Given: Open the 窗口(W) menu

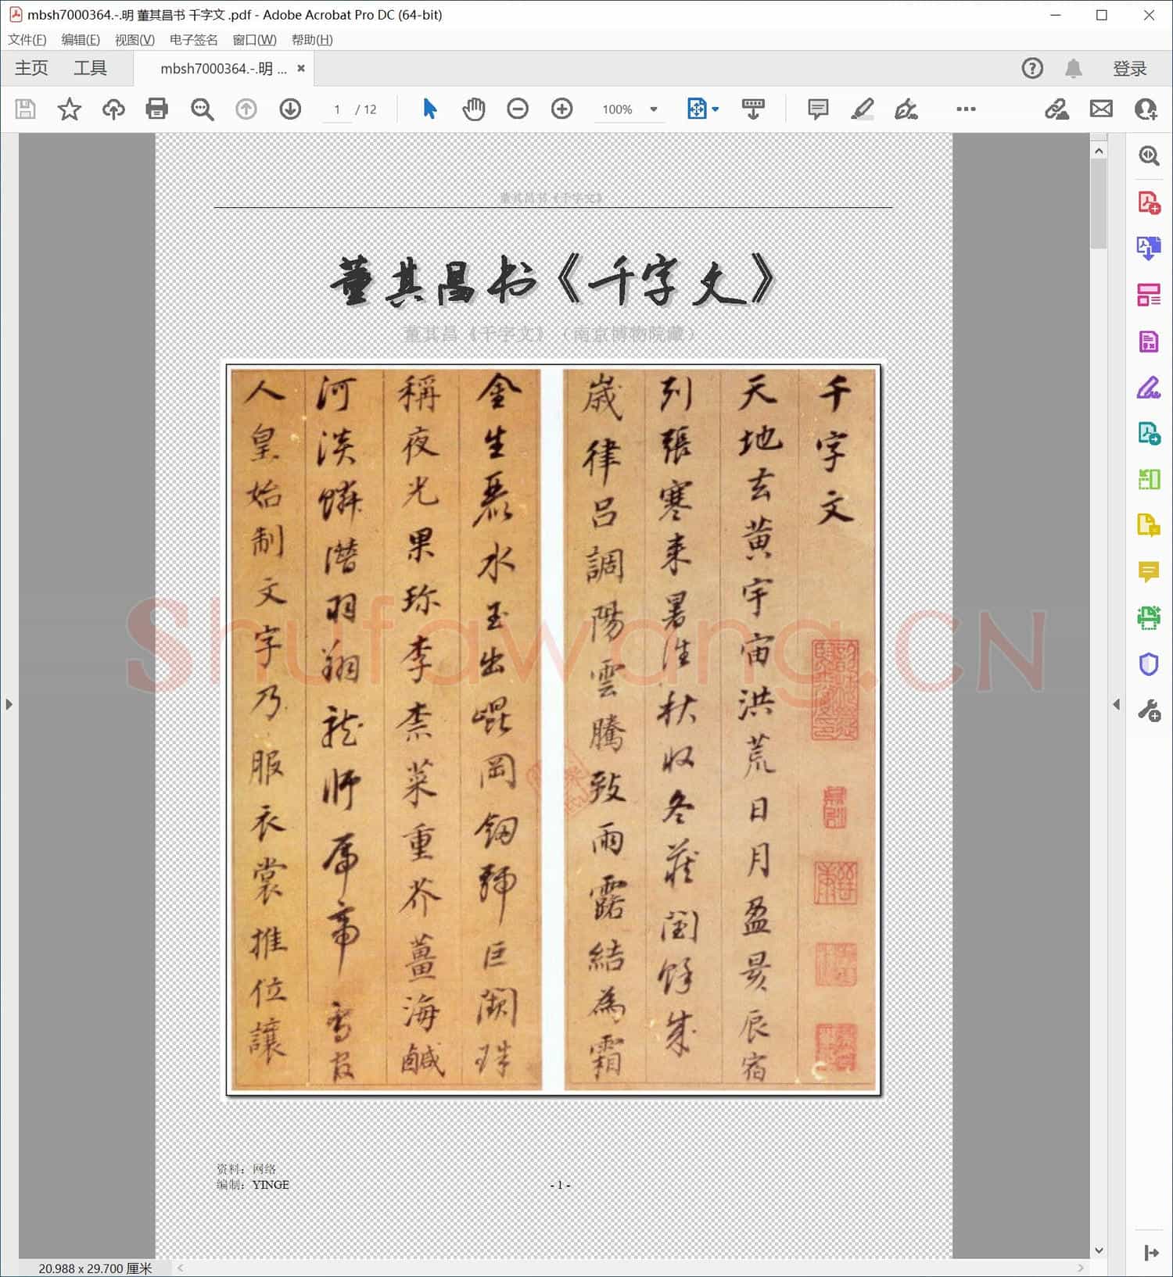Looking at the screenshot, I should click(254, 40).
